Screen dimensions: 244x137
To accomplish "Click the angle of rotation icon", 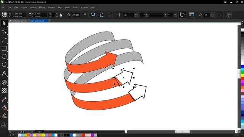I will point(68,15).
